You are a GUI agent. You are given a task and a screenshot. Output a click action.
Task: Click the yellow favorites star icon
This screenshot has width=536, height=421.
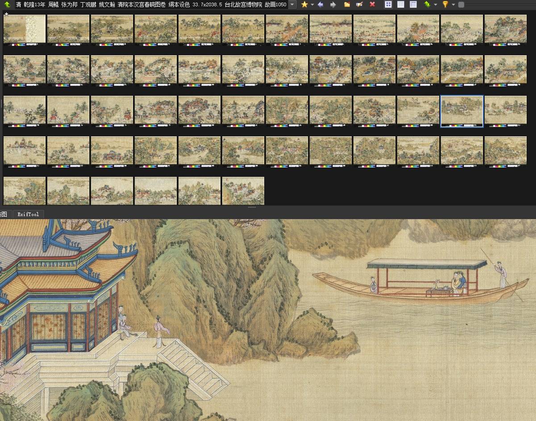click(304, 4)
